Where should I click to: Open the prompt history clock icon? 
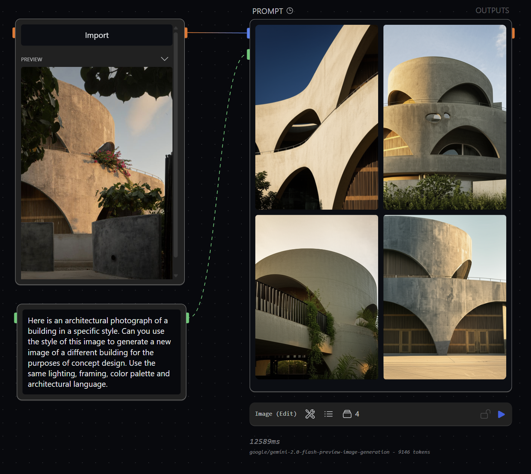(x=290, y=11)
